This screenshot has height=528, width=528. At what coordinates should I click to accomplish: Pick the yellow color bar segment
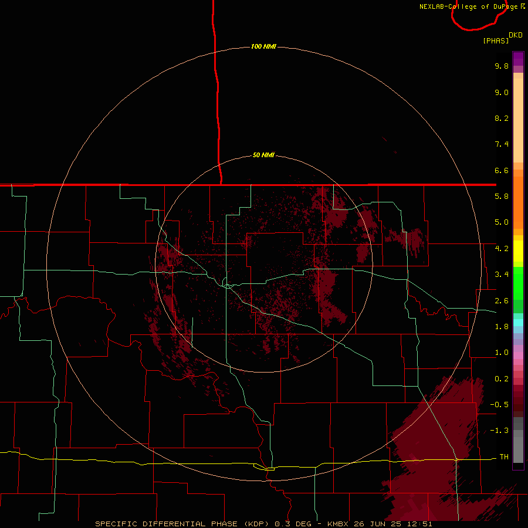pos(518,251)
